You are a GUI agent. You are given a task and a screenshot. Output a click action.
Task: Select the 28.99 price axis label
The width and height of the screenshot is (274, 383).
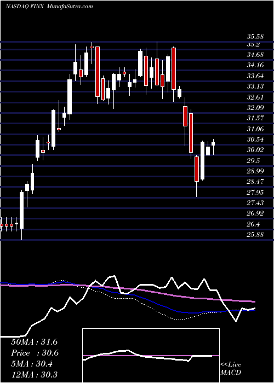click(x=255, y=171)
